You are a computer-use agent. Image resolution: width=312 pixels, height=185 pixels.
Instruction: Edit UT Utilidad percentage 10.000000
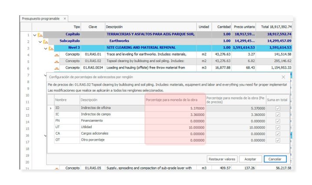point(175,127)
